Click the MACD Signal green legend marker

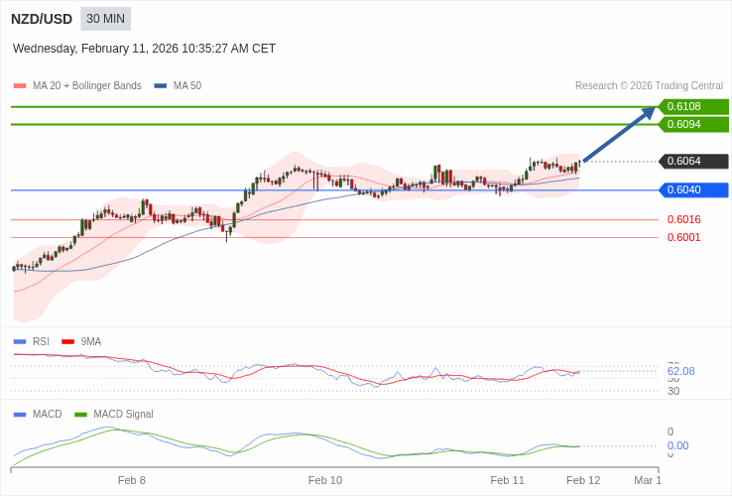coord(81,414)
